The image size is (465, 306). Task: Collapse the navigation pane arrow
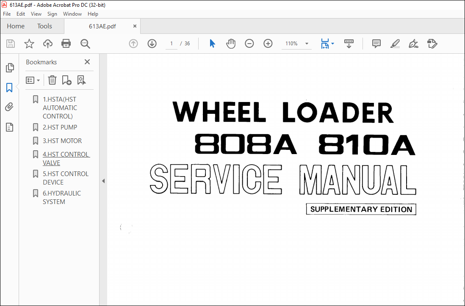(x=103, y=181)
